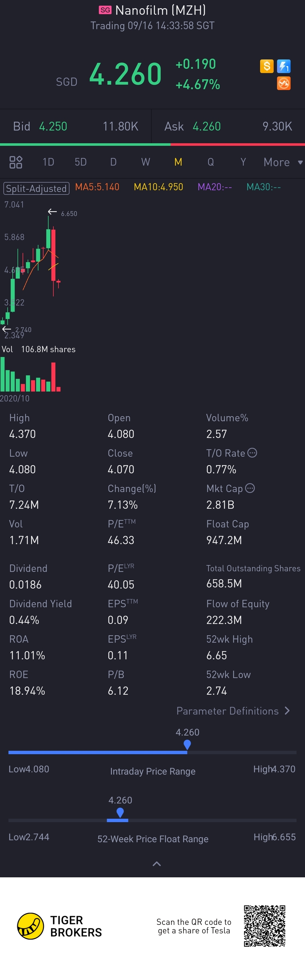Tap the Ask 4.260 quote cell
The width and height of the screenshot is (305, 975).
tap(228, 127)
